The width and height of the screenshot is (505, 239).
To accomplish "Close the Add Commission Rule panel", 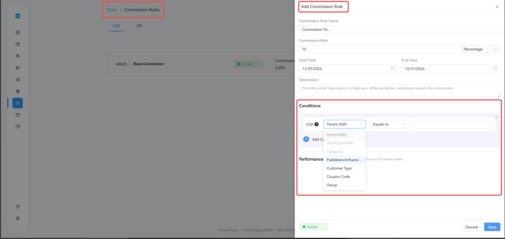I will 497,7.
